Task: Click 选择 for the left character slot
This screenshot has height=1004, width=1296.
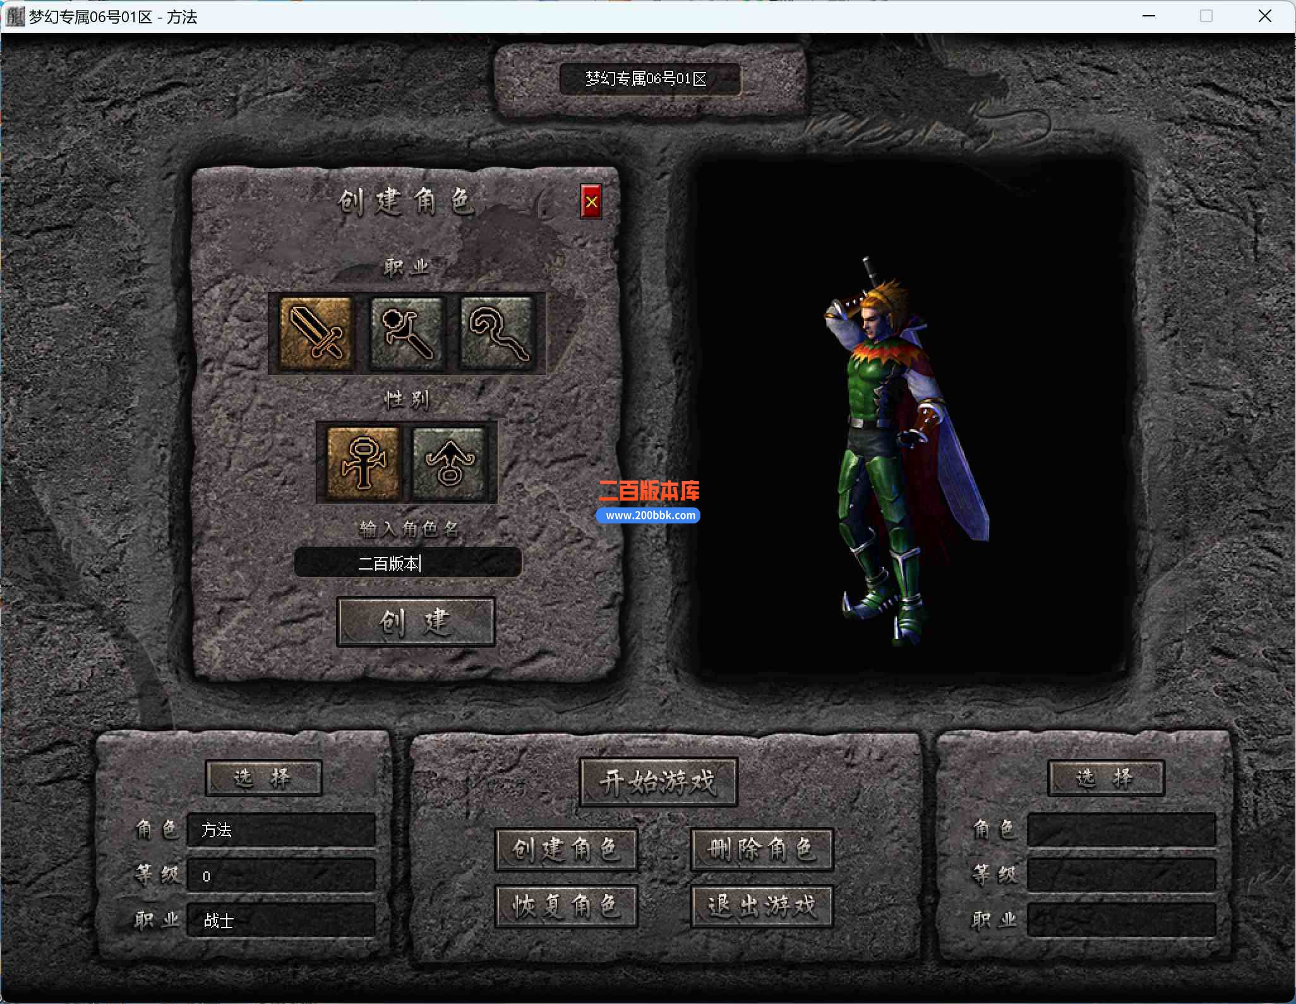Action: [x=263, y=778]
